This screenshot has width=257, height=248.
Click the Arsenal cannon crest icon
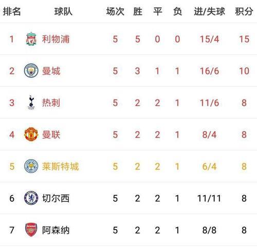[31, 230]
